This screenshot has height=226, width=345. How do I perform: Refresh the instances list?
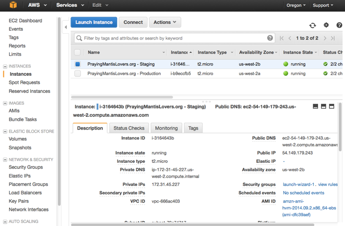[313, 25]
